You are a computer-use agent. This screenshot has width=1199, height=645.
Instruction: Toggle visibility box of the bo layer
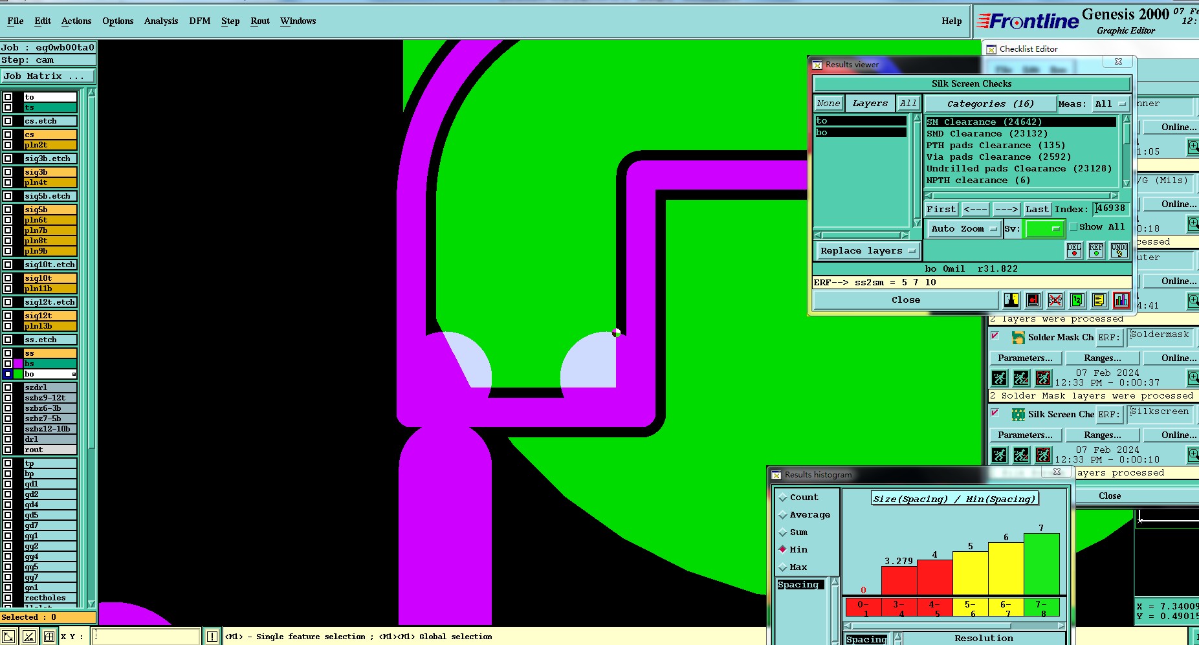(x=8, y=374)
